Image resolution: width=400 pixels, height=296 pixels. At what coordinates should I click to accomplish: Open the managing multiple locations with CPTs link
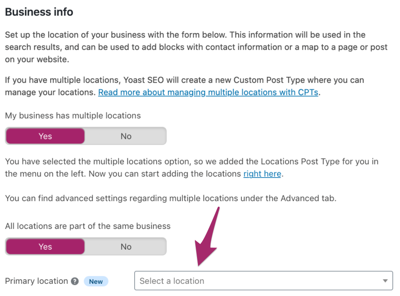pos(208,92)
